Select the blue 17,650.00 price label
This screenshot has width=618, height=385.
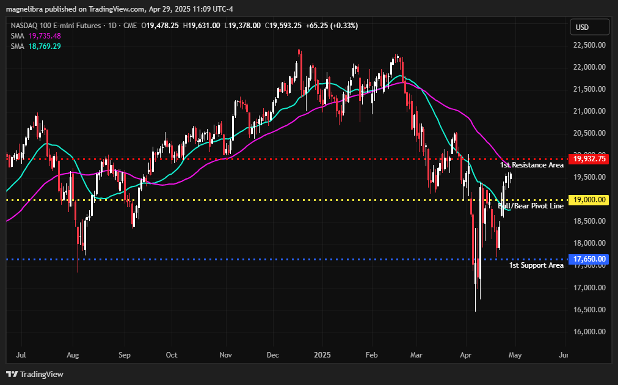coord(589,259)
